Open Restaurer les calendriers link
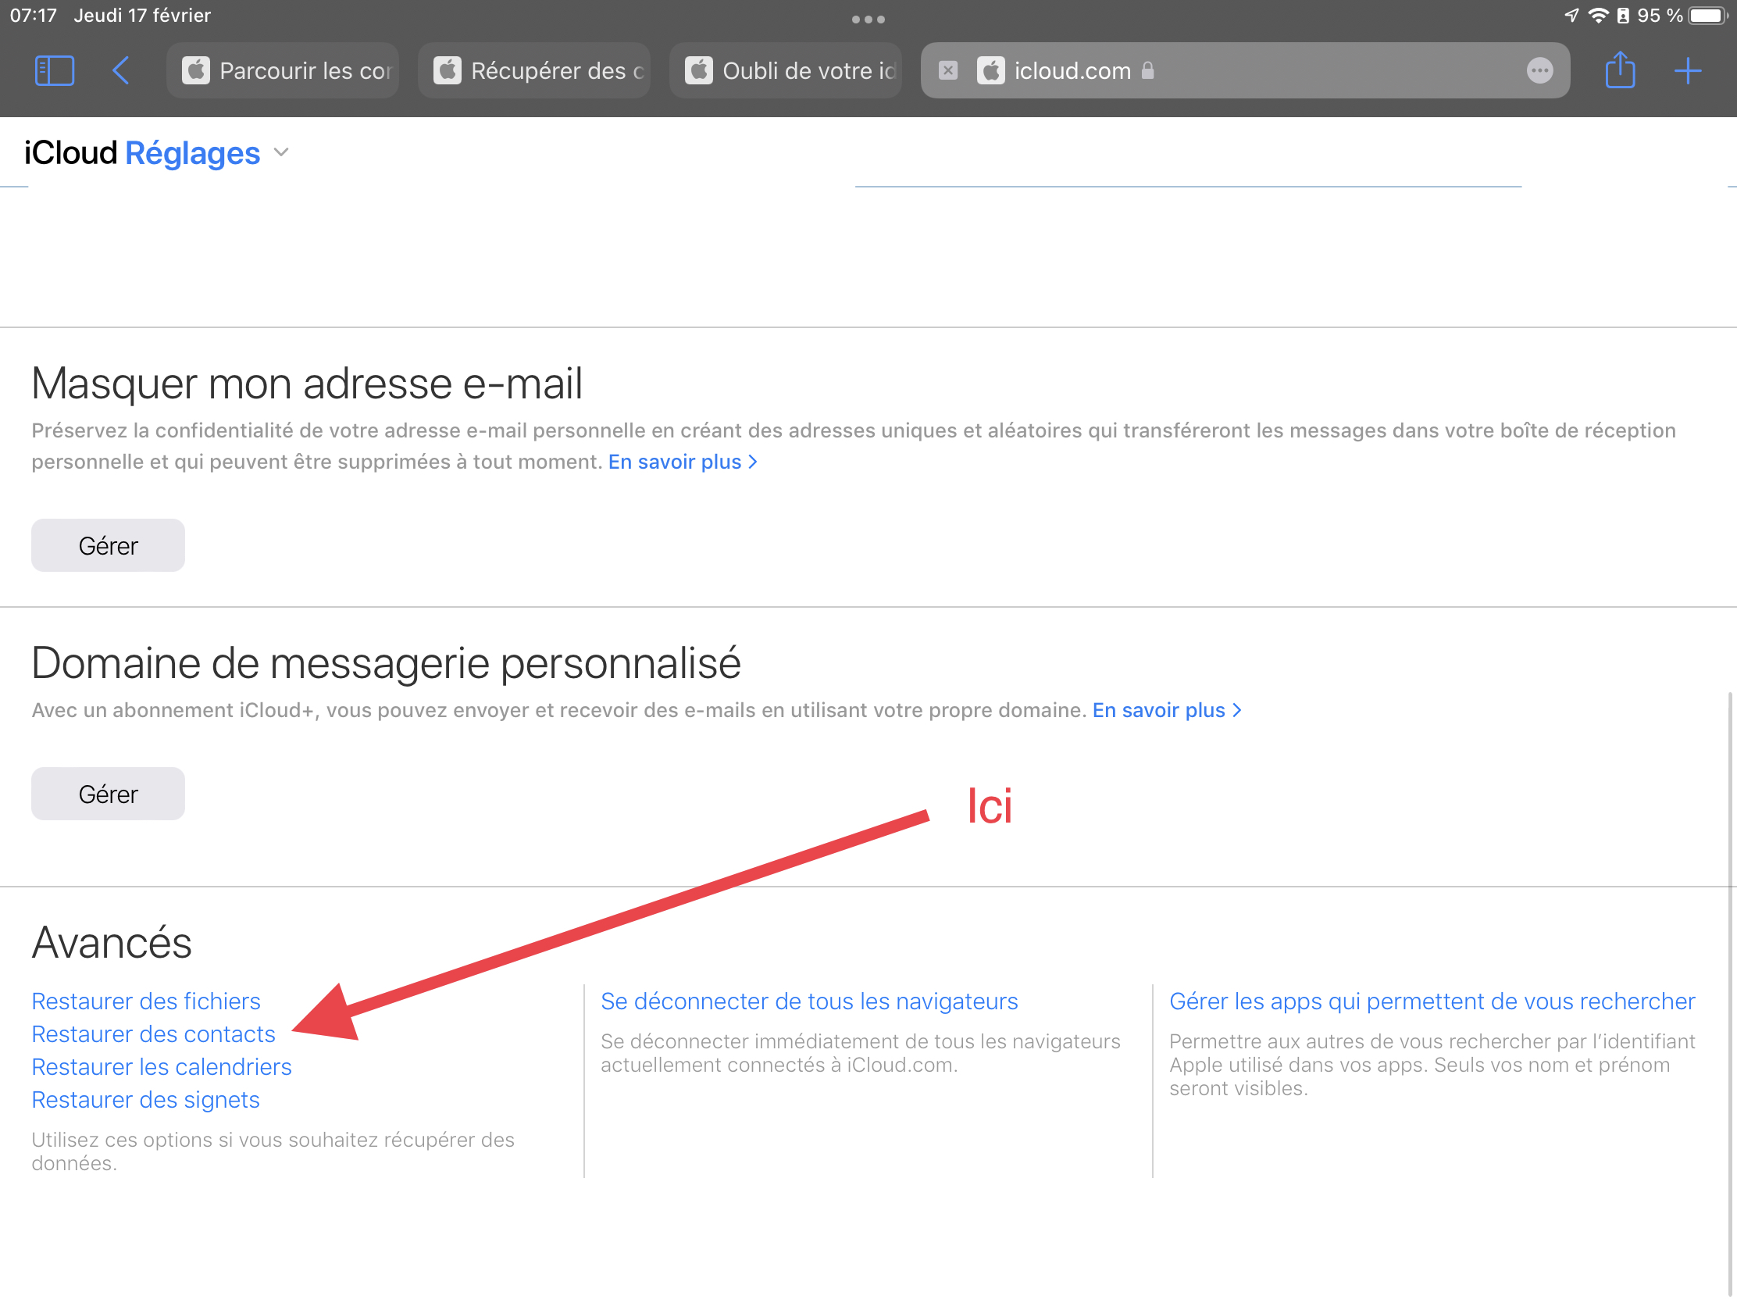 coord(161,1066)
